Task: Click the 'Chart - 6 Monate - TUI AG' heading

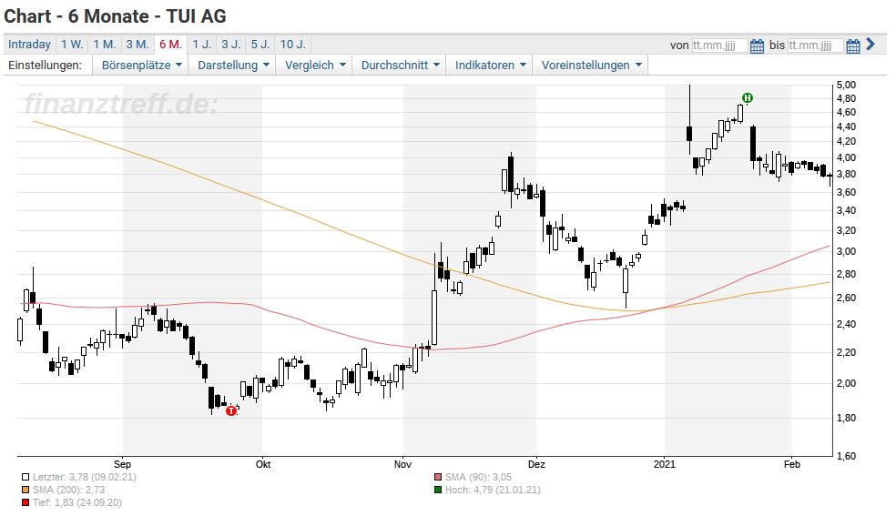Action: [x=115, y=16]
